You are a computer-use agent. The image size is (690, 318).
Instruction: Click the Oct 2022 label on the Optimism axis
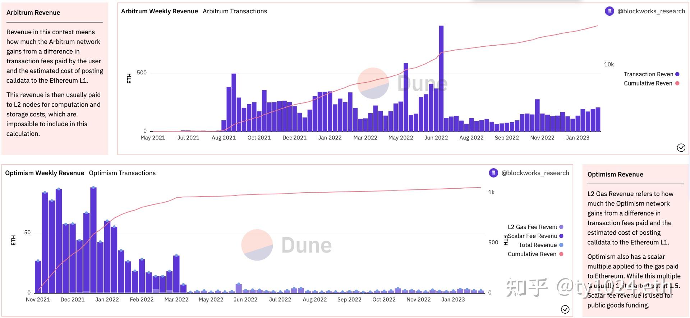[384, 299]
